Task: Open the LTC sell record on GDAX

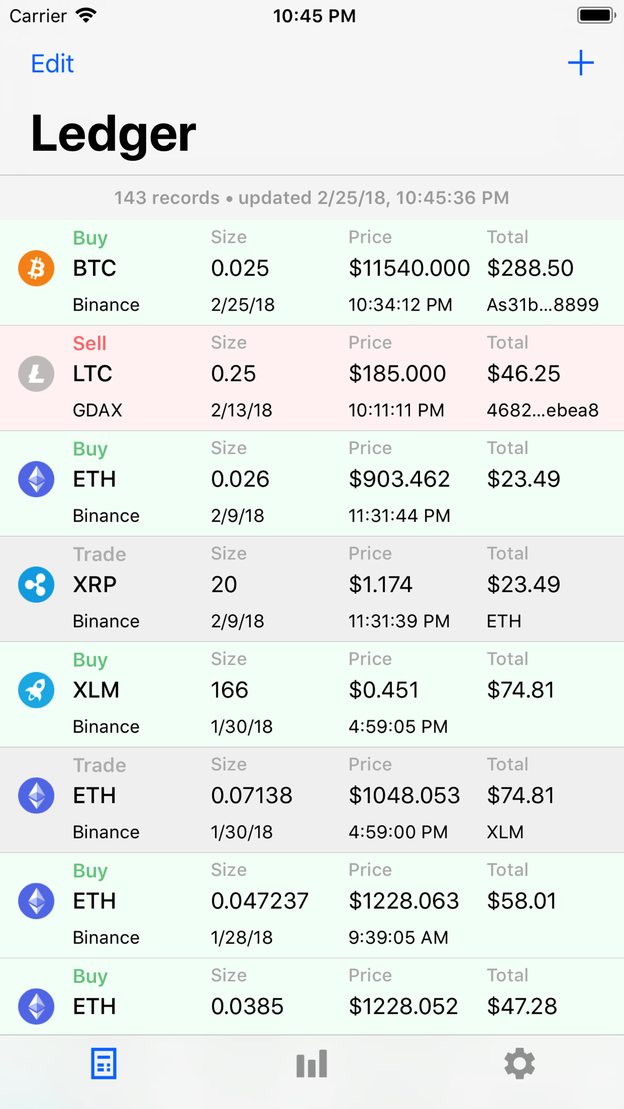Action: pyautogui.click(x=312, y=377)
